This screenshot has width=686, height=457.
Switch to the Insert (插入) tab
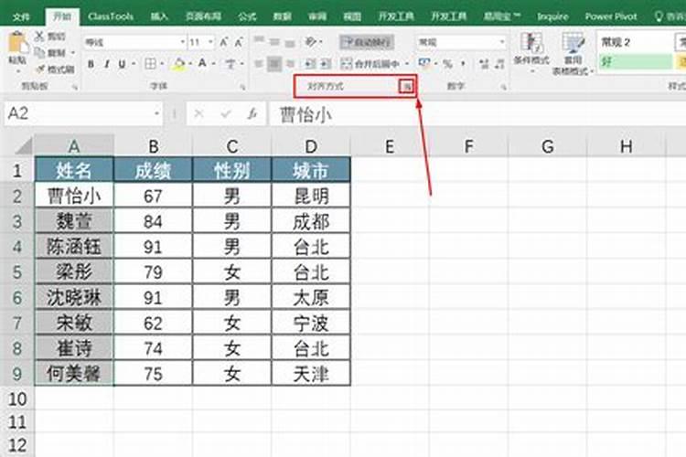(159, 16)
